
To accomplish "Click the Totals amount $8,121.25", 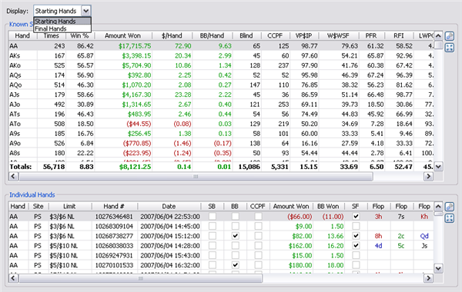I will 135,167.
